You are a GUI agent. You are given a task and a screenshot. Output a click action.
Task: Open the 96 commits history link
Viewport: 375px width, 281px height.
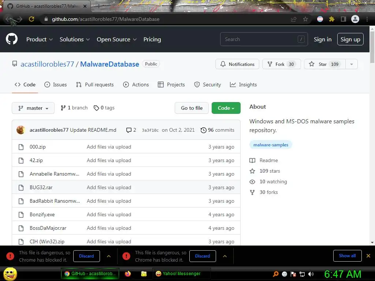(218, 130)
